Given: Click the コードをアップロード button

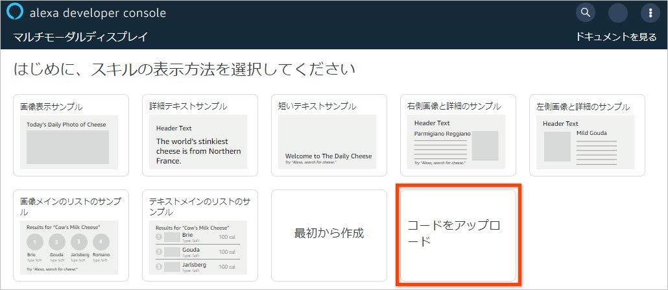Looking at the screenshot, I should [x=458, y=235].
